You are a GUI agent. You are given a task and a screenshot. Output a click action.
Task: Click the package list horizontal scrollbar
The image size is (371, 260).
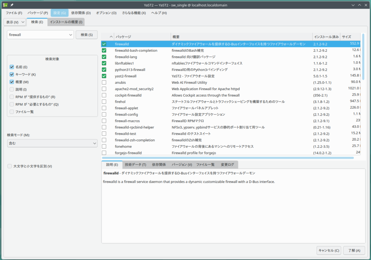(228, 158)
